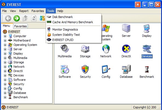
Task: Open the Security shield icon in main pane
Action: tap(85, 69)
